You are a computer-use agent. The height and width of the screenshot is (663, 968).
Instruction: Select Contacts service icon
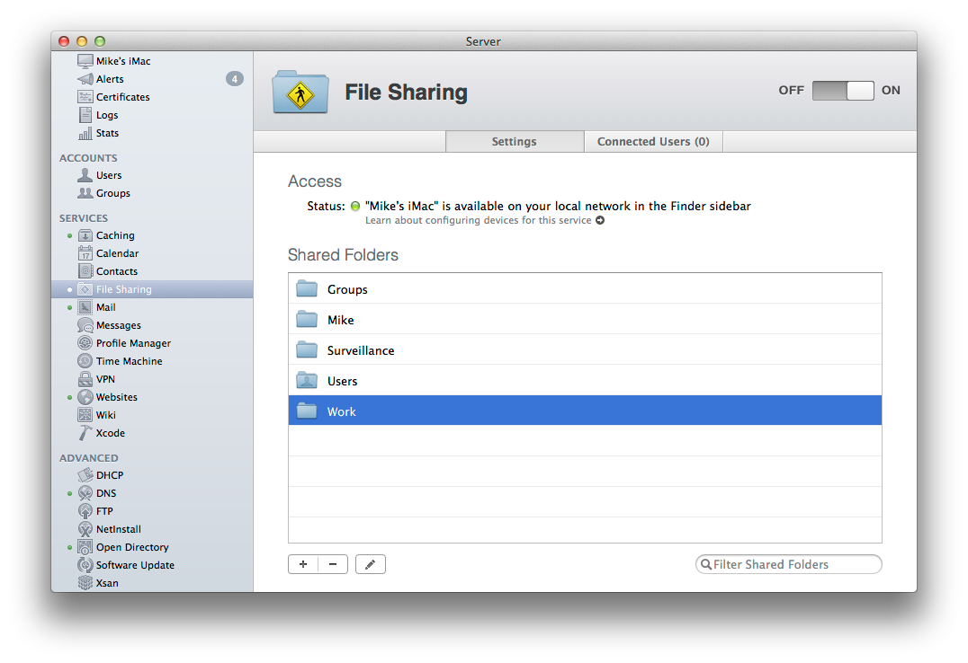[x=85, y=270]
